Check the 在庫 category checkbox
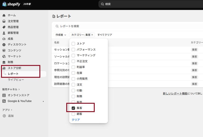 point(73,73)
